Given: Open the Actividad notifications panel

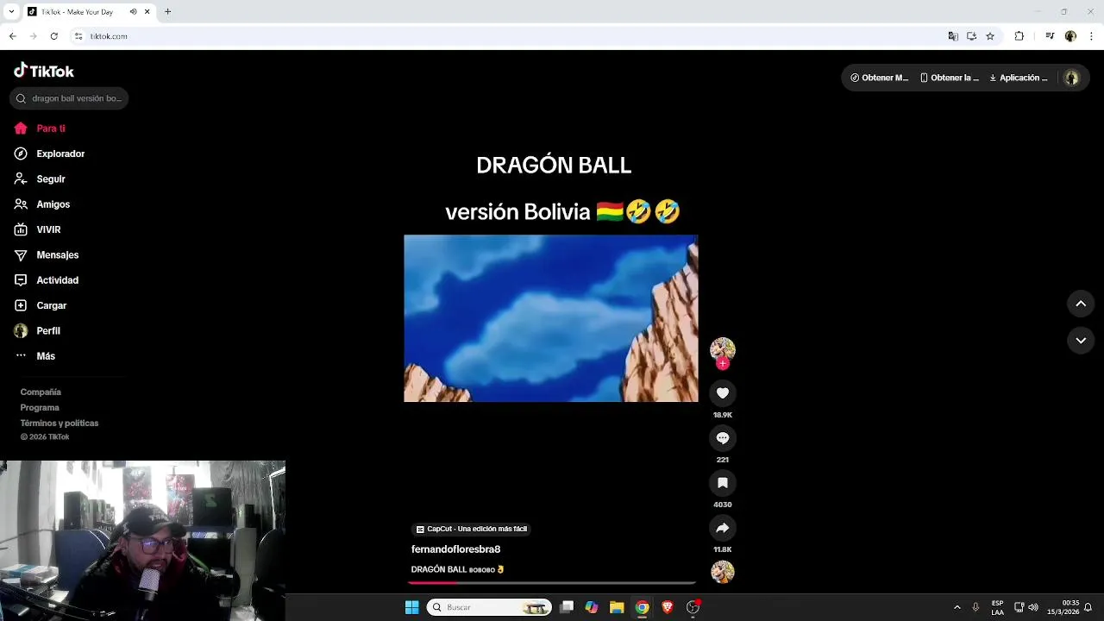Looking at the screenshot, I should pos(47,280).
